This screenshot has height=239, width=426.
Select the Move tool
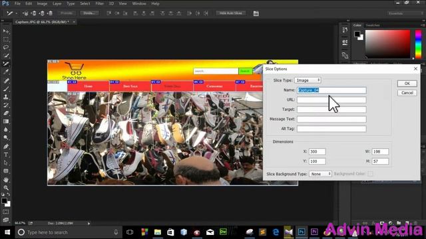[x=6, y=31]
